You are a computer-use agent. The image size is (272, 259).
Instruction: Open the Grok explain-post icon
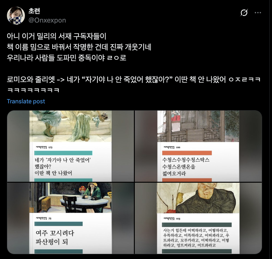tap(244, 13)
